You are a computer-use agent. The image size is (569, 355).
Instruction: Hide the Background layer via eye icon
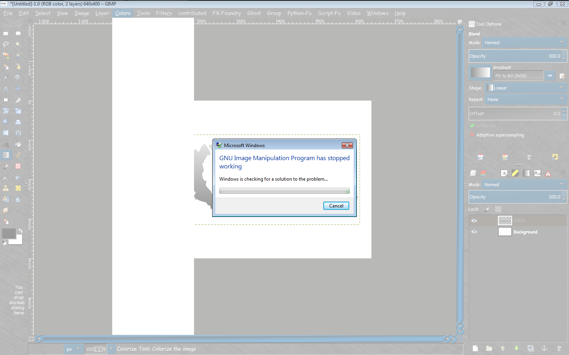pyautogui.click(x=474, y=232)
